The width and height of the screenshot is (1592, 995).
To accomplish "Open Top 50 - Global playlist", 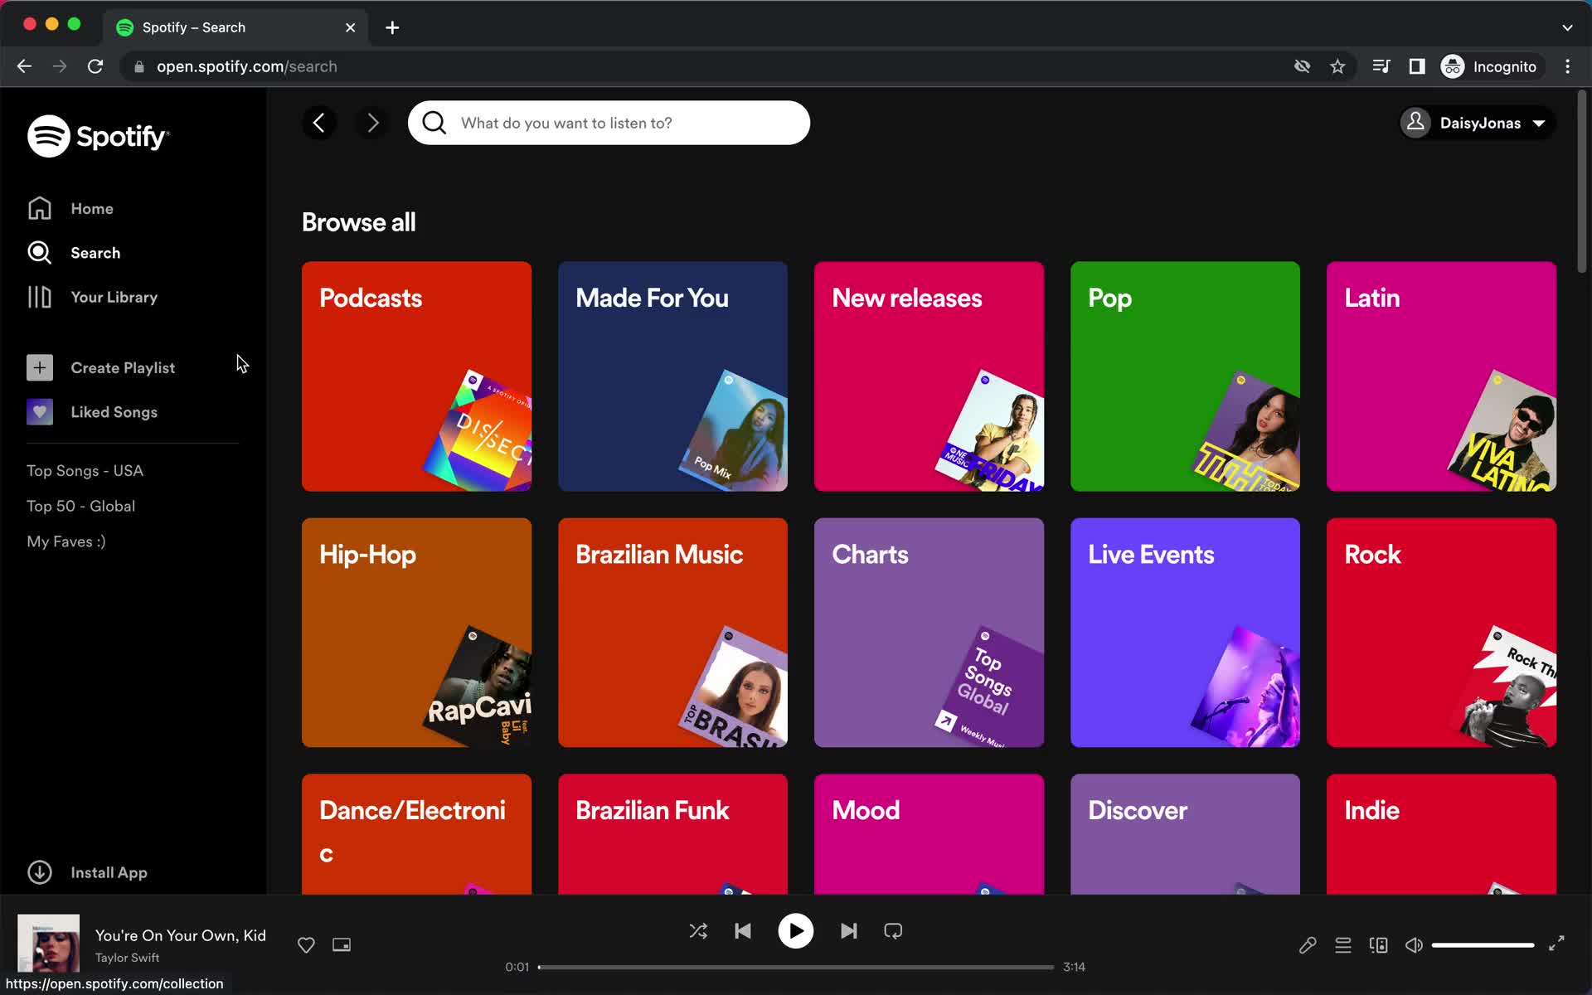I will point(80,506).
